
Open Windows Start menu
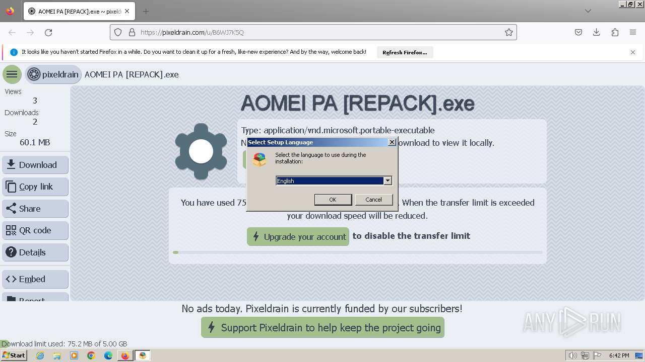point(14,355)
